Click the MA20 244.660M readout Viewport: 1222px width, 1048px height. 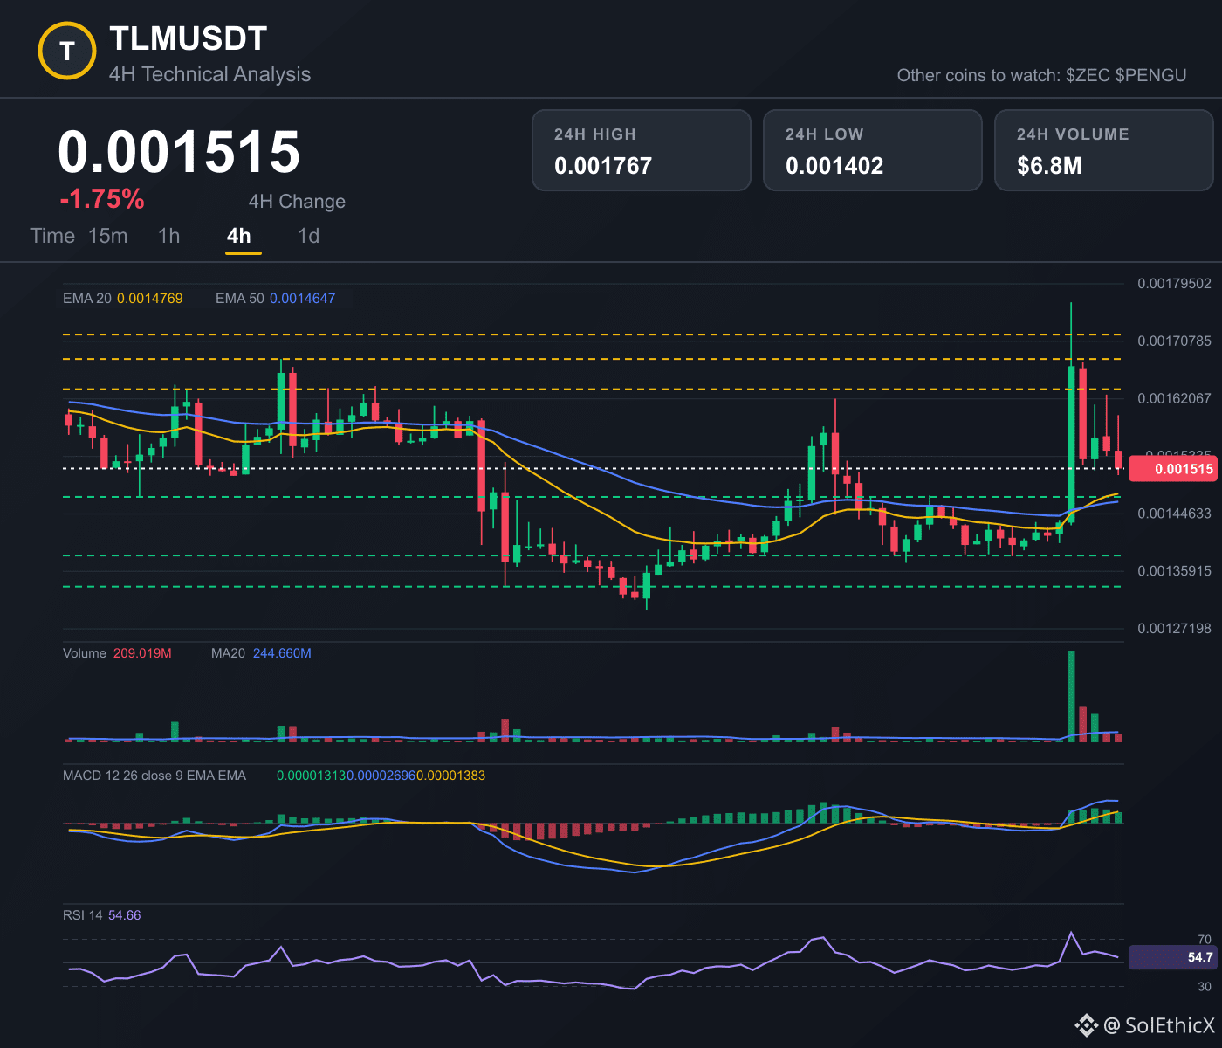[261, 653]
